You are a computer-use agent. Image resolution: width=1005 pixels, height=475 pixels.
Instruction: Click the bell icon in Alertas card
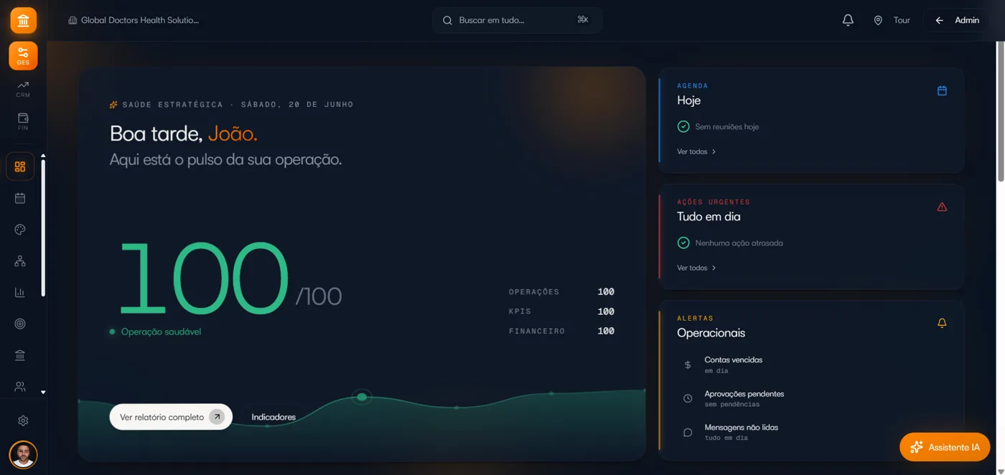[942, 323]
